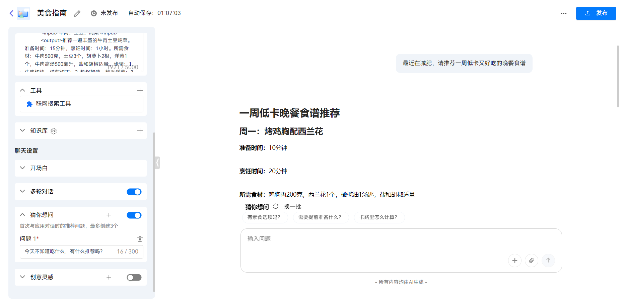The height and width of the screenshot is (301, 623).
Task: Open the more options menu near 发布
Action: coord(563,13)
